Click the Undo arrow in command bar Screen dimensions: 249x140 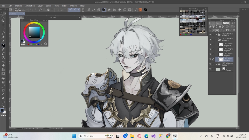[31, 10]
